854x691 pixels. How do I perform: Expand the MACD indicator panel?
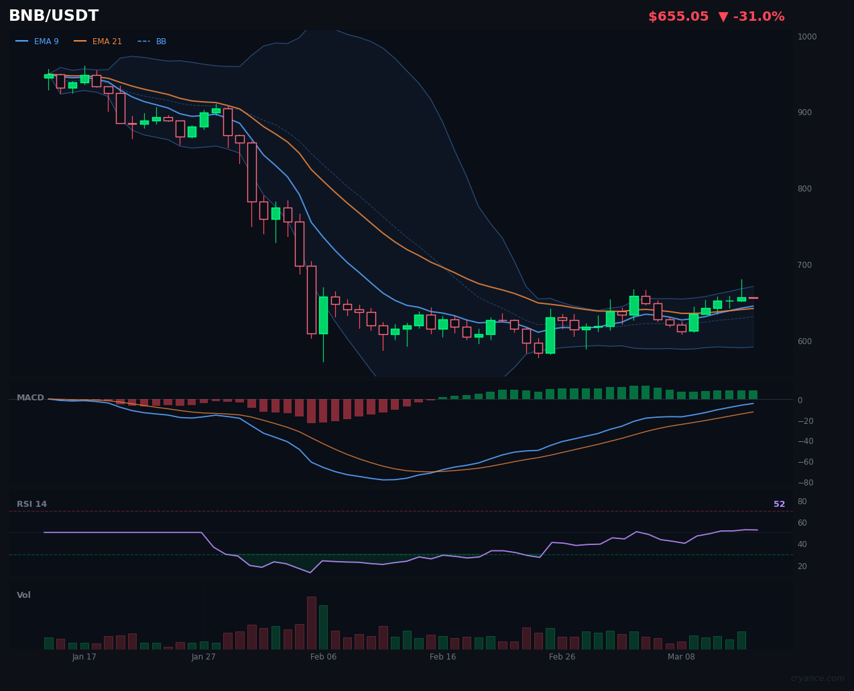[30, 397]
